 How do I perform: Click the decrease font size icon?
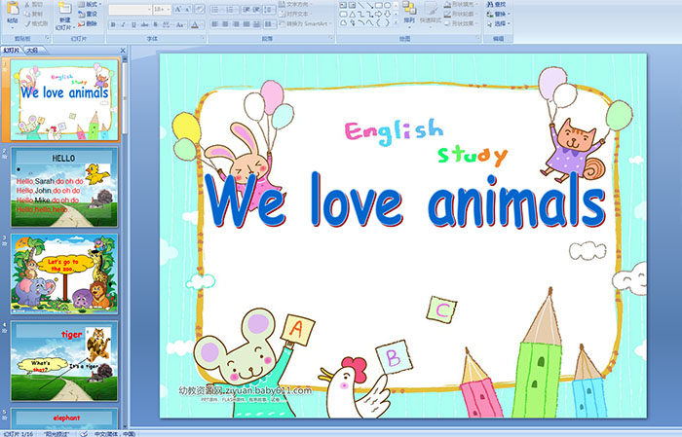point(188,9)
